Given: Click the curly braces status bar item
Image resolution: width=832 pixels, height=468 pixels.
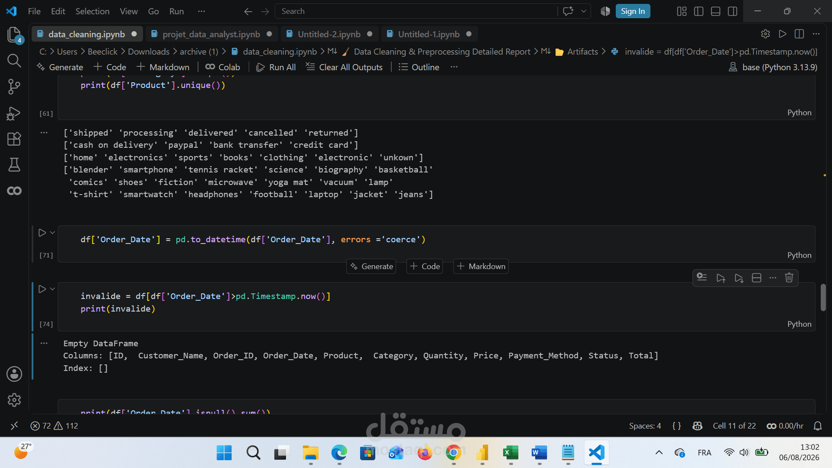Looking at the screenshot, I should [x=676, y=426].
